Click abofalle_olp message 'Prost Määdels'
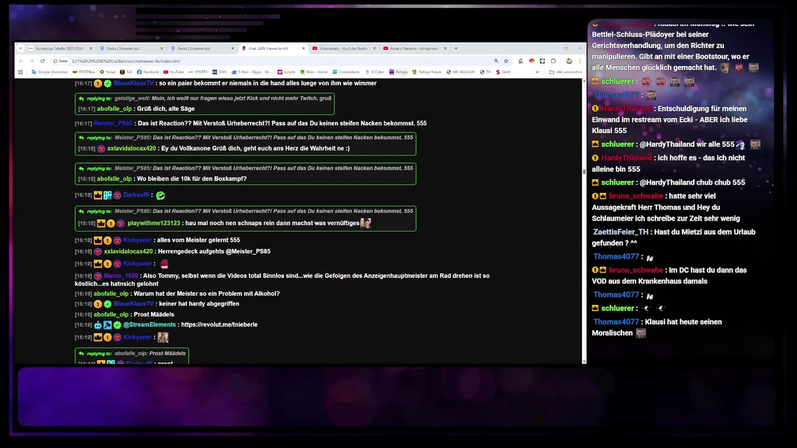The image size is (797, 448). (x=154, y=315)
